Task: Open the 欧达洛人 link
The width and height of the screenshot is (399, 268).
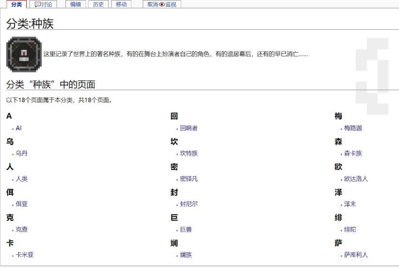Action: [356, 179]
